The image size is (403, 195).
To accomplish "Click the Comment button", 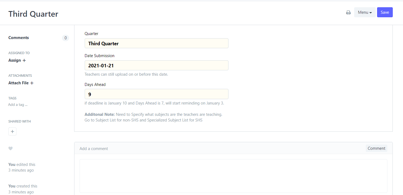I will coord(376,148).
